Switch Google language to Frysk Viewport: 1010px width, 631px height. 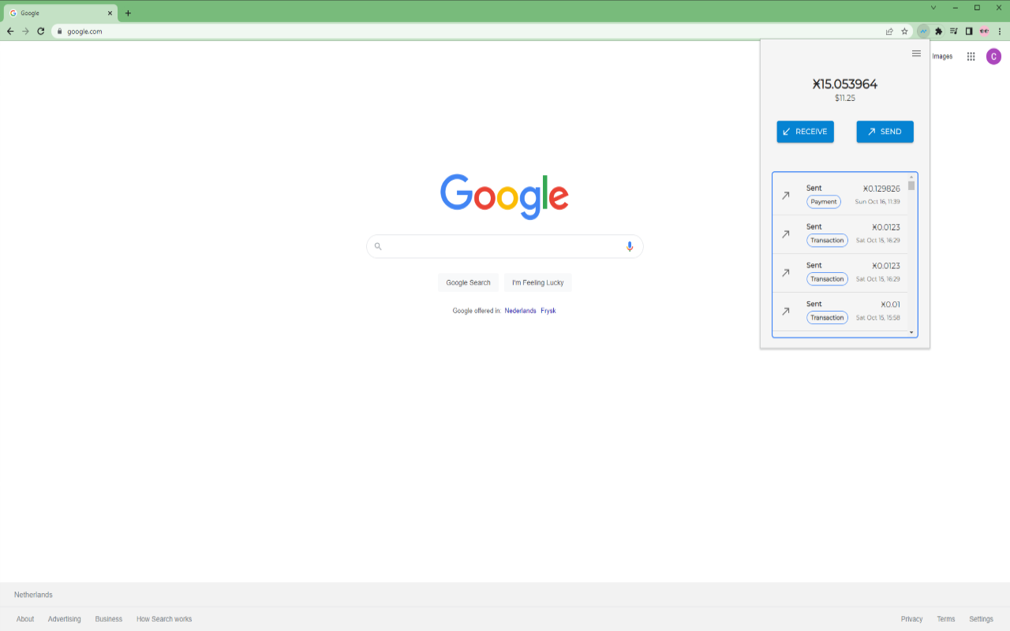548,311
